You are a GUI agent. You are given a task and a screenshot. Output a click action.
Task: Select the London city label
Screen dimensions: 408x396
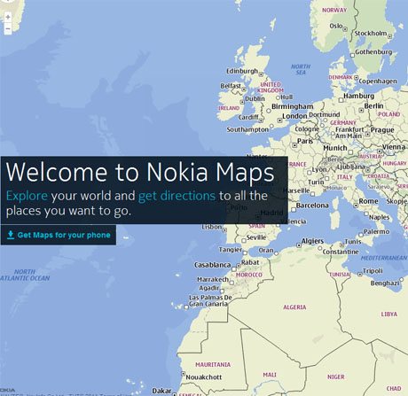click(x=294, y=116)
